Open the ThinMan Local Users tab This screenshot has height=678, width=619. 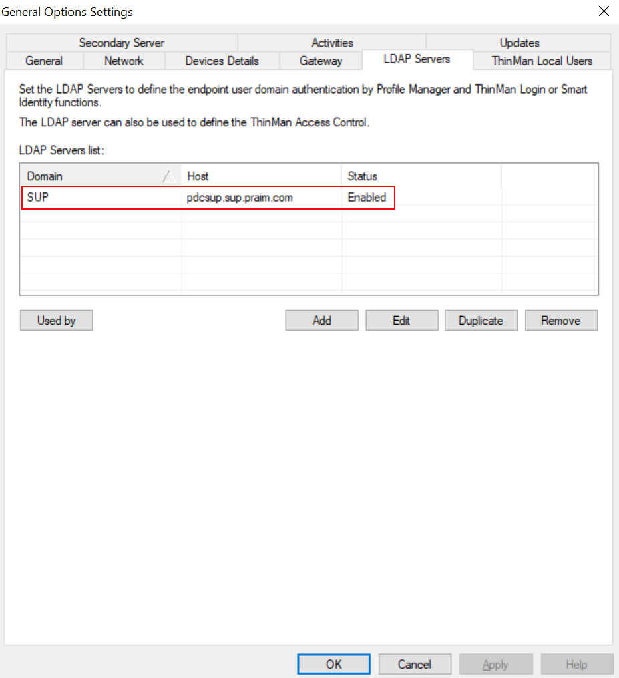coord(542,61)
